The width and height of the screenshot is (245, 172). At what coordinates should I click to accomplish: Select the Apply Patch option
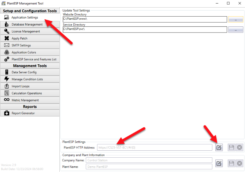pyautogui.click(x=30, y=39)
